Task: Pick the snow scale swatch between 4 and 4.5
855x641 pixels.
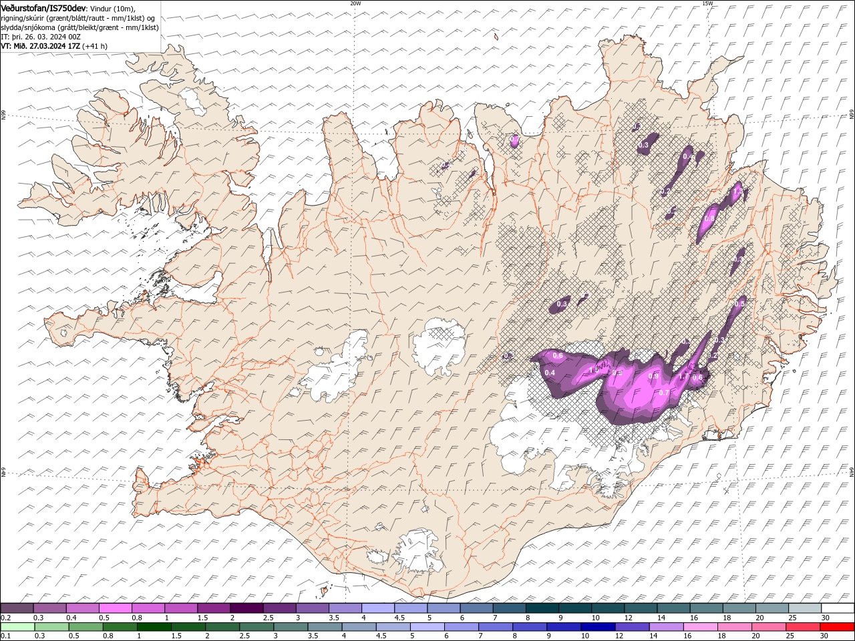Action: point(377,608)
